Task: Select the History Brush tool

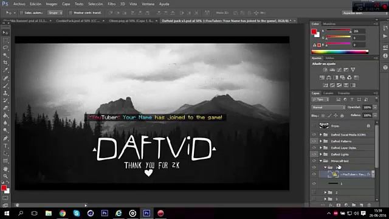Action: (5, 100)
